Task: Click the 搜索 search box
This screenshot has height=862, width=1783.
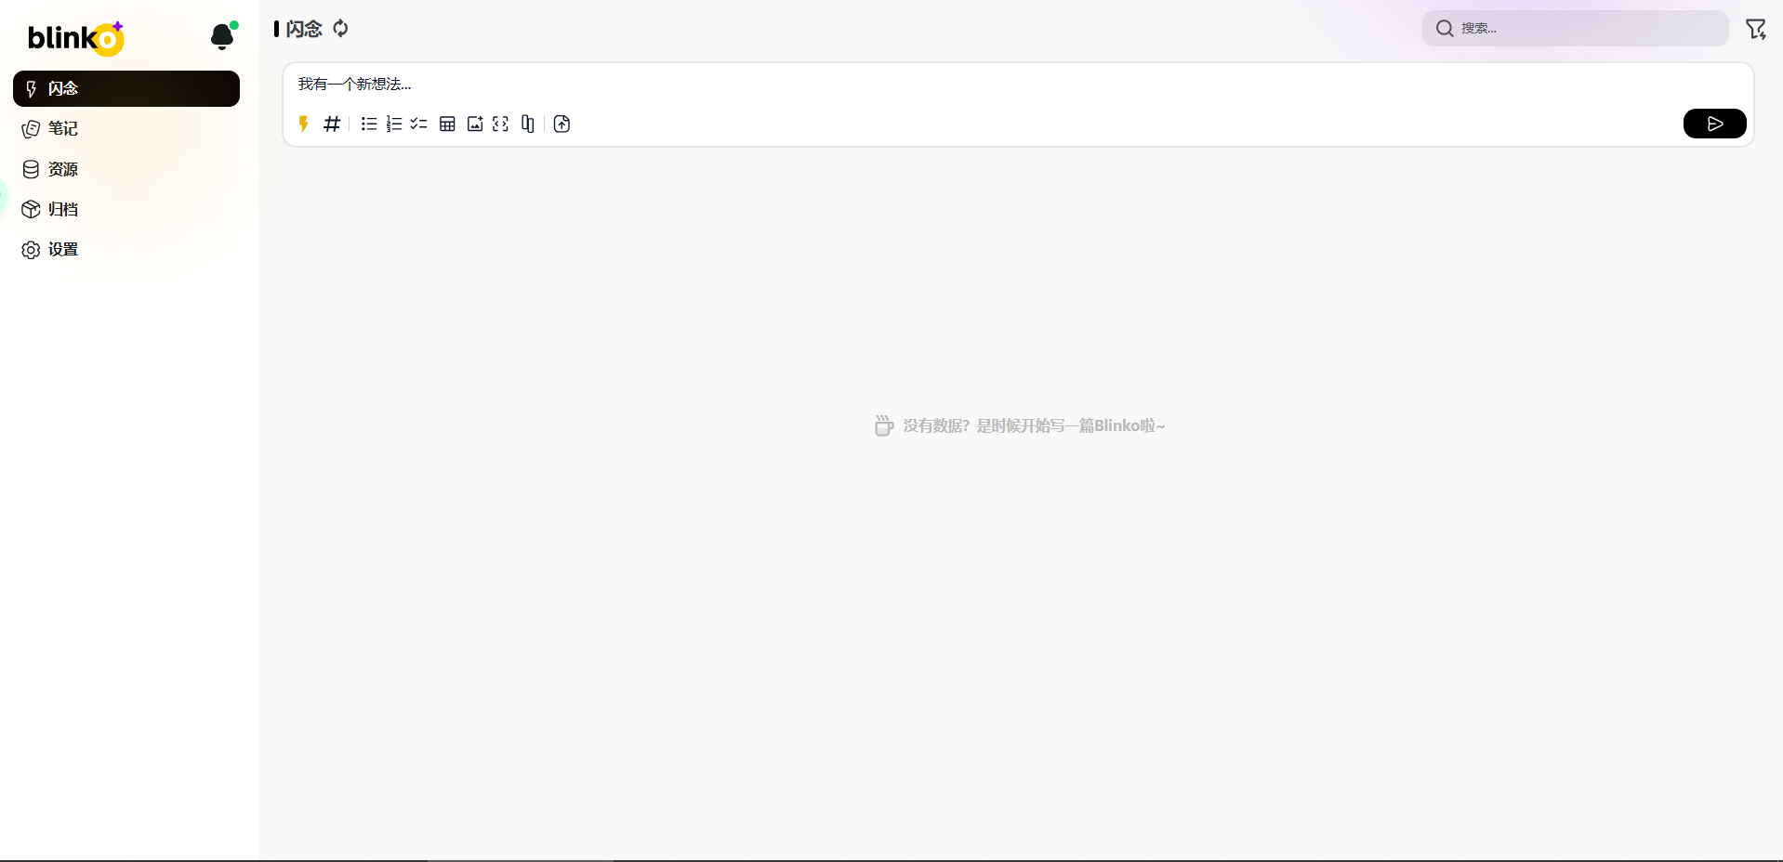Action: (1575, 29)
